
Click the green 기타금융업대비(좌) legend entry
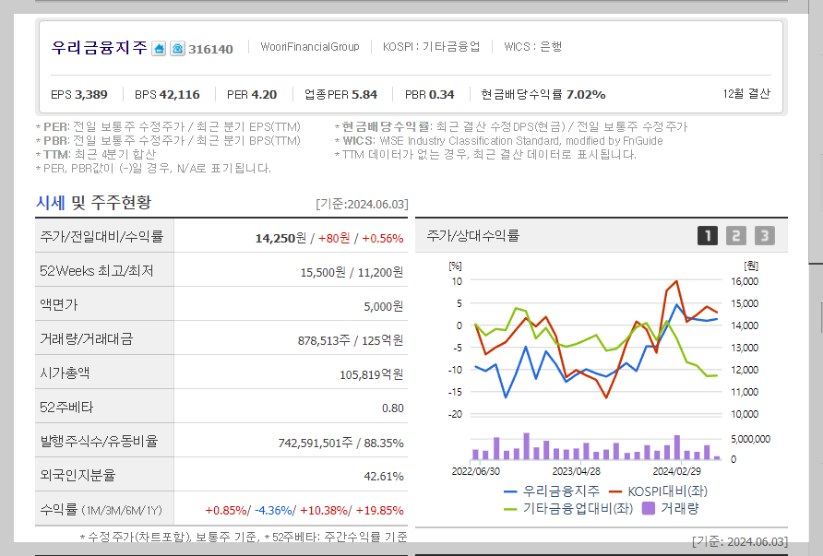click(568, 509)
